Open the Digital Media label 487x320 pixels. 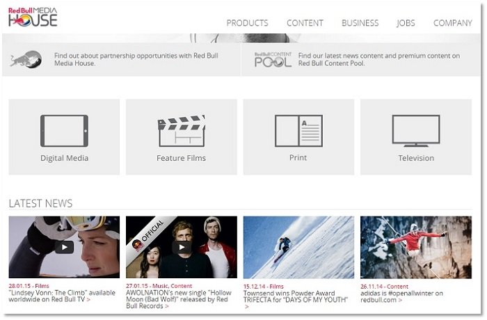click(64, 158)
